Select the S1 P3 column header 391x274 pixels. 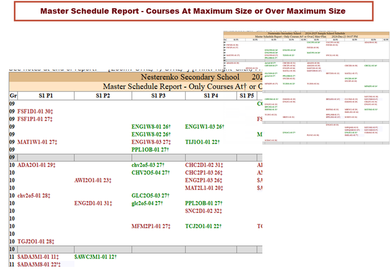point(158,96)
